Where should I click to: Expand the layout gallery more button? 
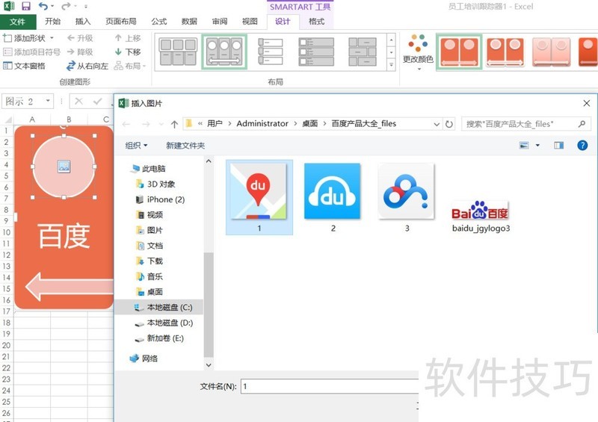coord(391,65)
